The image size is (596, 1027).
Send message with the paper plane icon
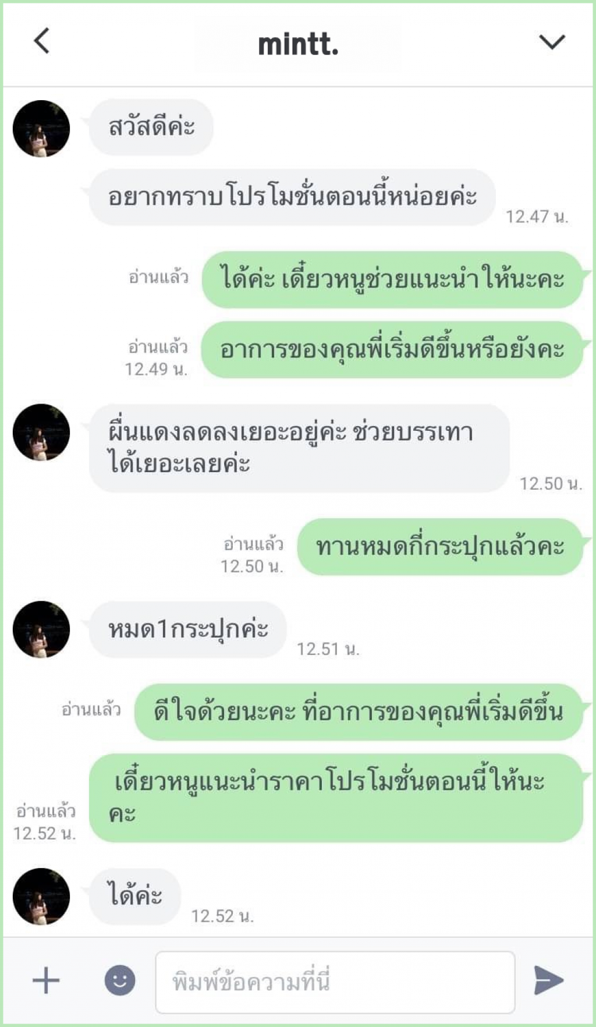(x=548, y=980)
